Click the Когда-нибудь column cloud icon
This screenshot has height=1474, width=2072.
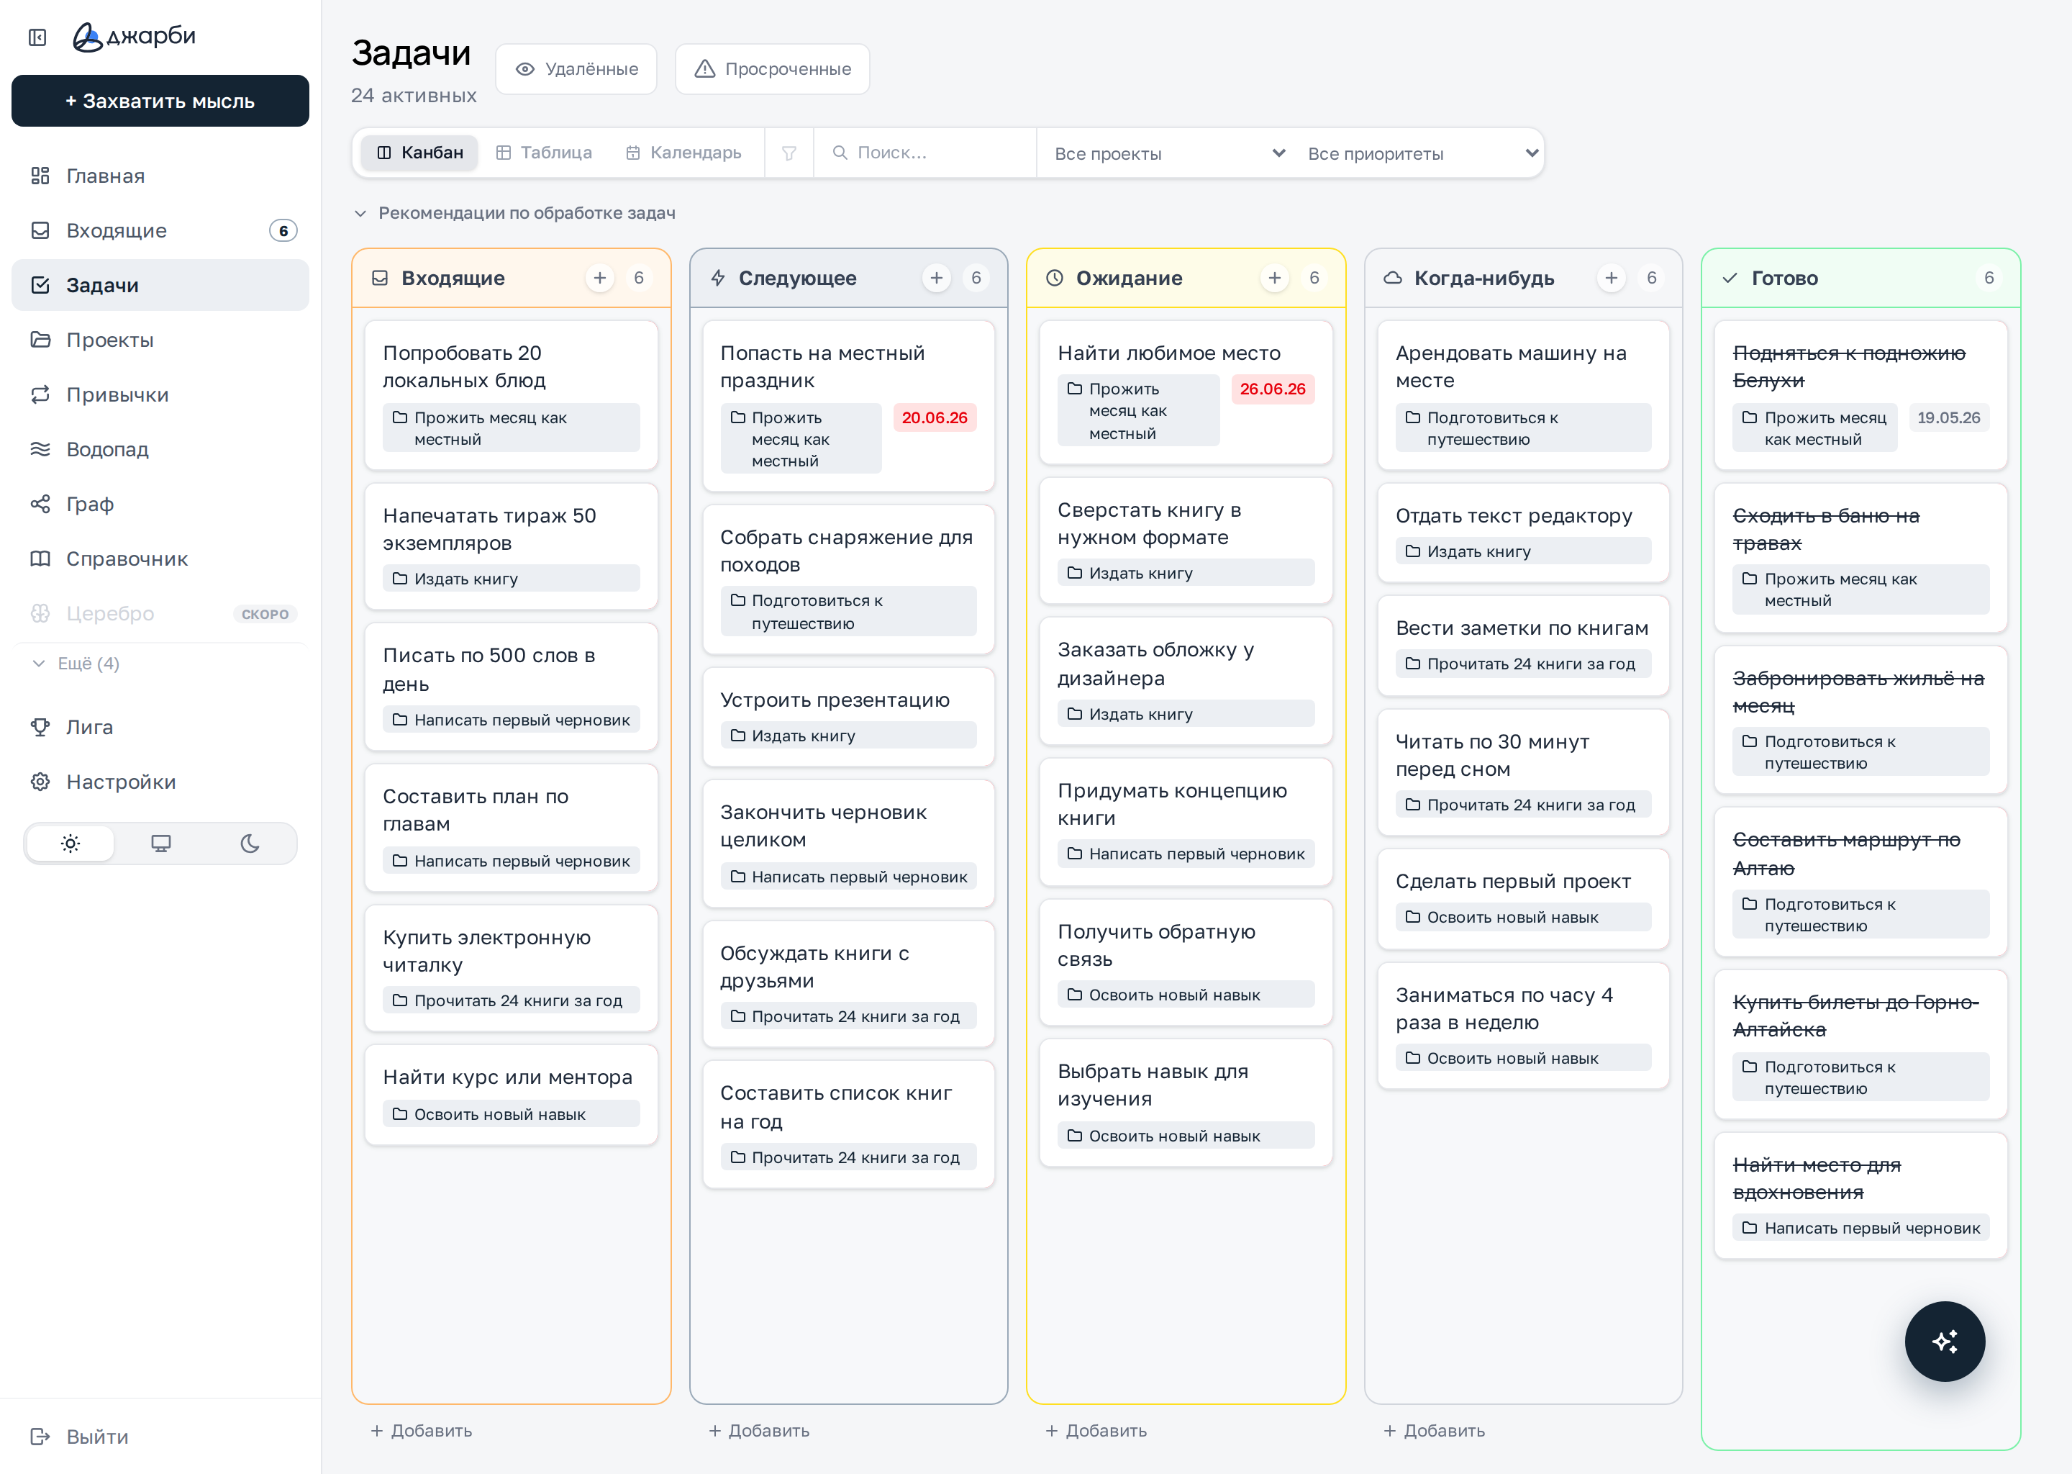pyautogui.click(x=1393, y=278)
